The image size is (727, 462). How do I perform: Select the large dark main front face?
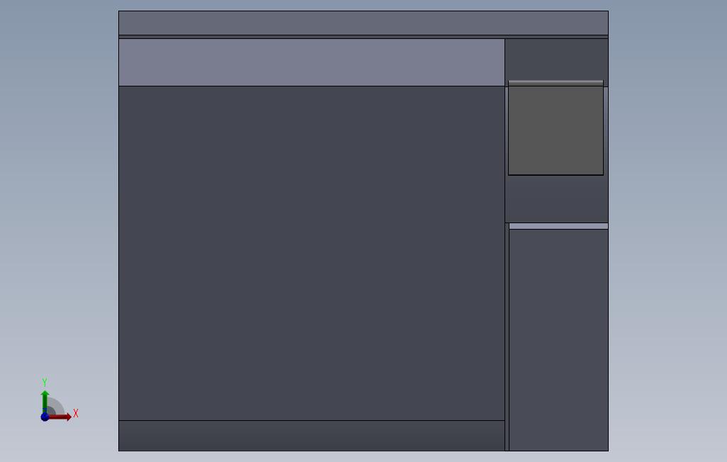point(312,253)
